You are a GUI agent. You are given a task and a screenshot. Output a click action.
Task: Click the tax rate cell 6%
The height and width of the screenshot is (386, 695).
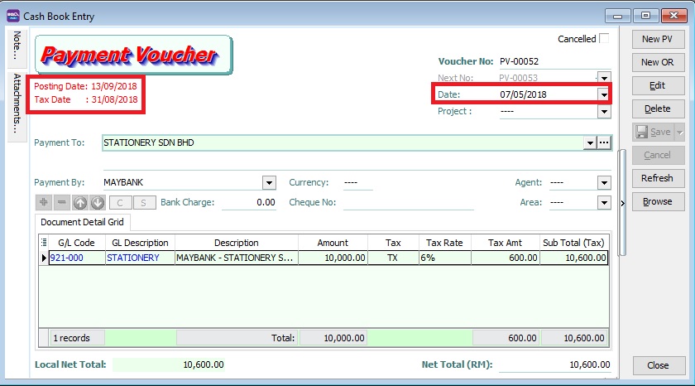(444, 258)
